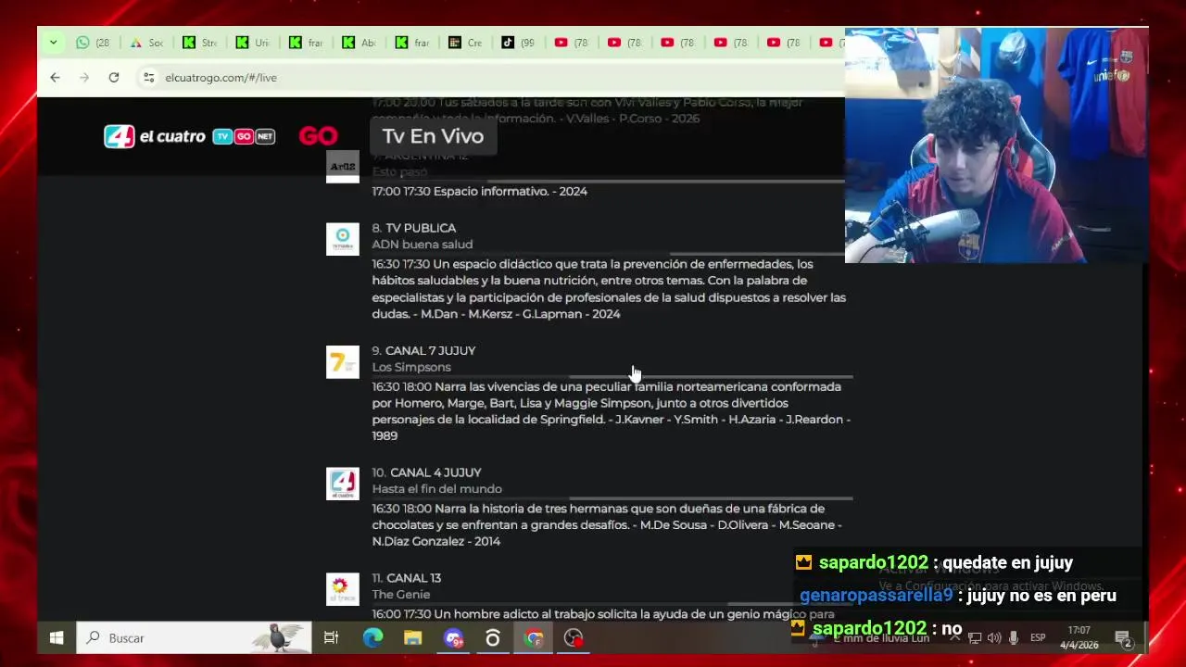Switch to the TikTok tab
Viewport: 1186px width, 667px height.
(518, 43)
